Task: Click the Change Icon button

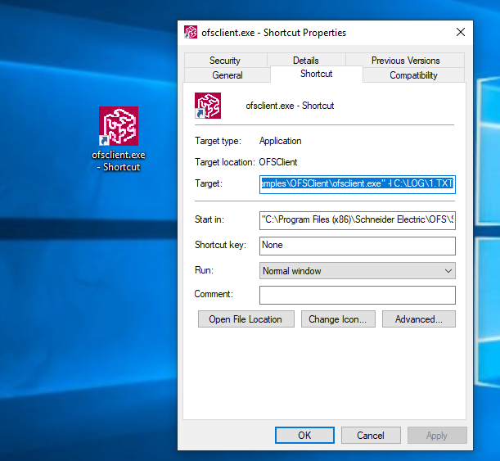Action: pos(338,319)
